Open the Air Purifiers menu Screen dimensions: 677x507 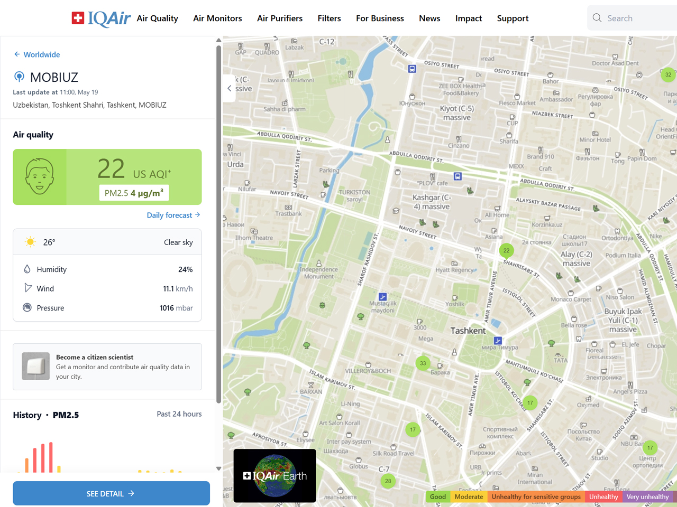point(280,18)
